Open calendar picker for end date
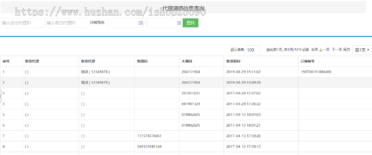 click(179, 23)
